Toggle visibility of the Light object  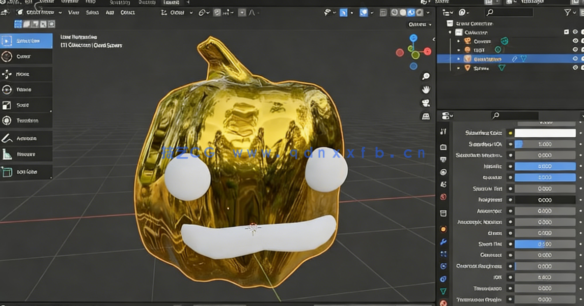[x=575, y=50]
